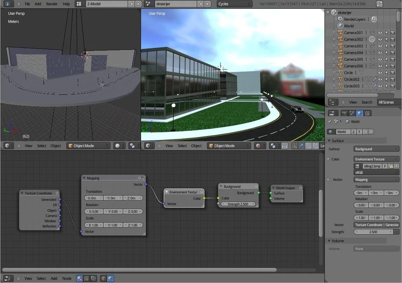Delete the 2-Model screen layout

pos(138,4)
